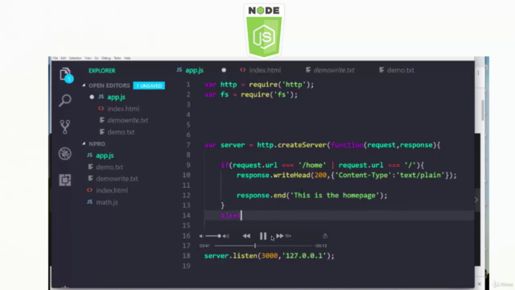Collapse the OPEN EDITORS section
Viewport: 515px width, 290px height.
click(x=84, y=85)
